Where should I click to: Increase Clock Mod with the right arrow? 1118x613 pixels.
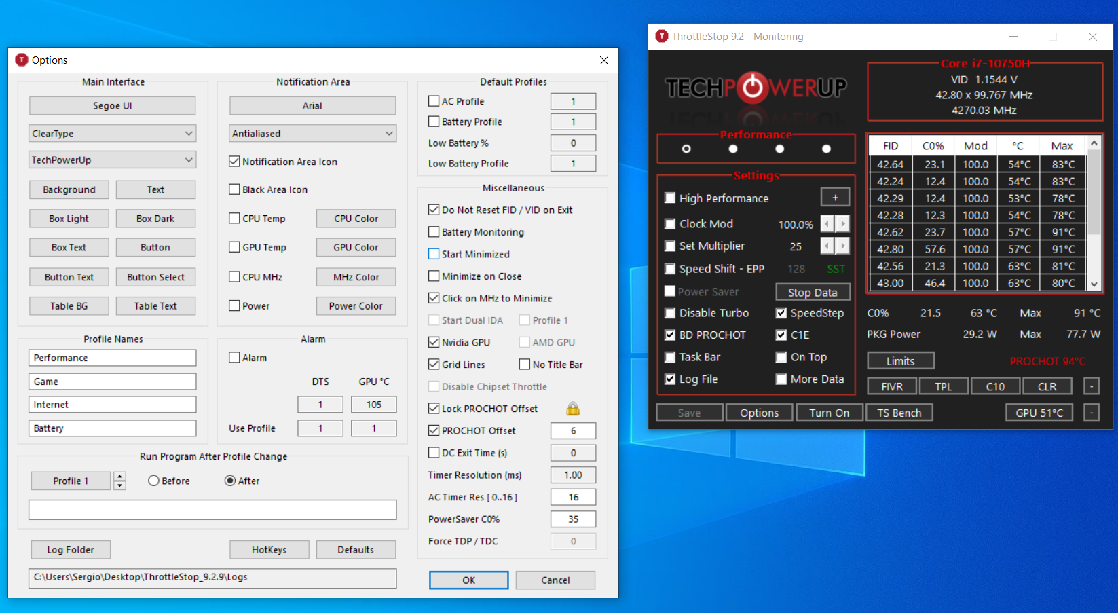842,224
